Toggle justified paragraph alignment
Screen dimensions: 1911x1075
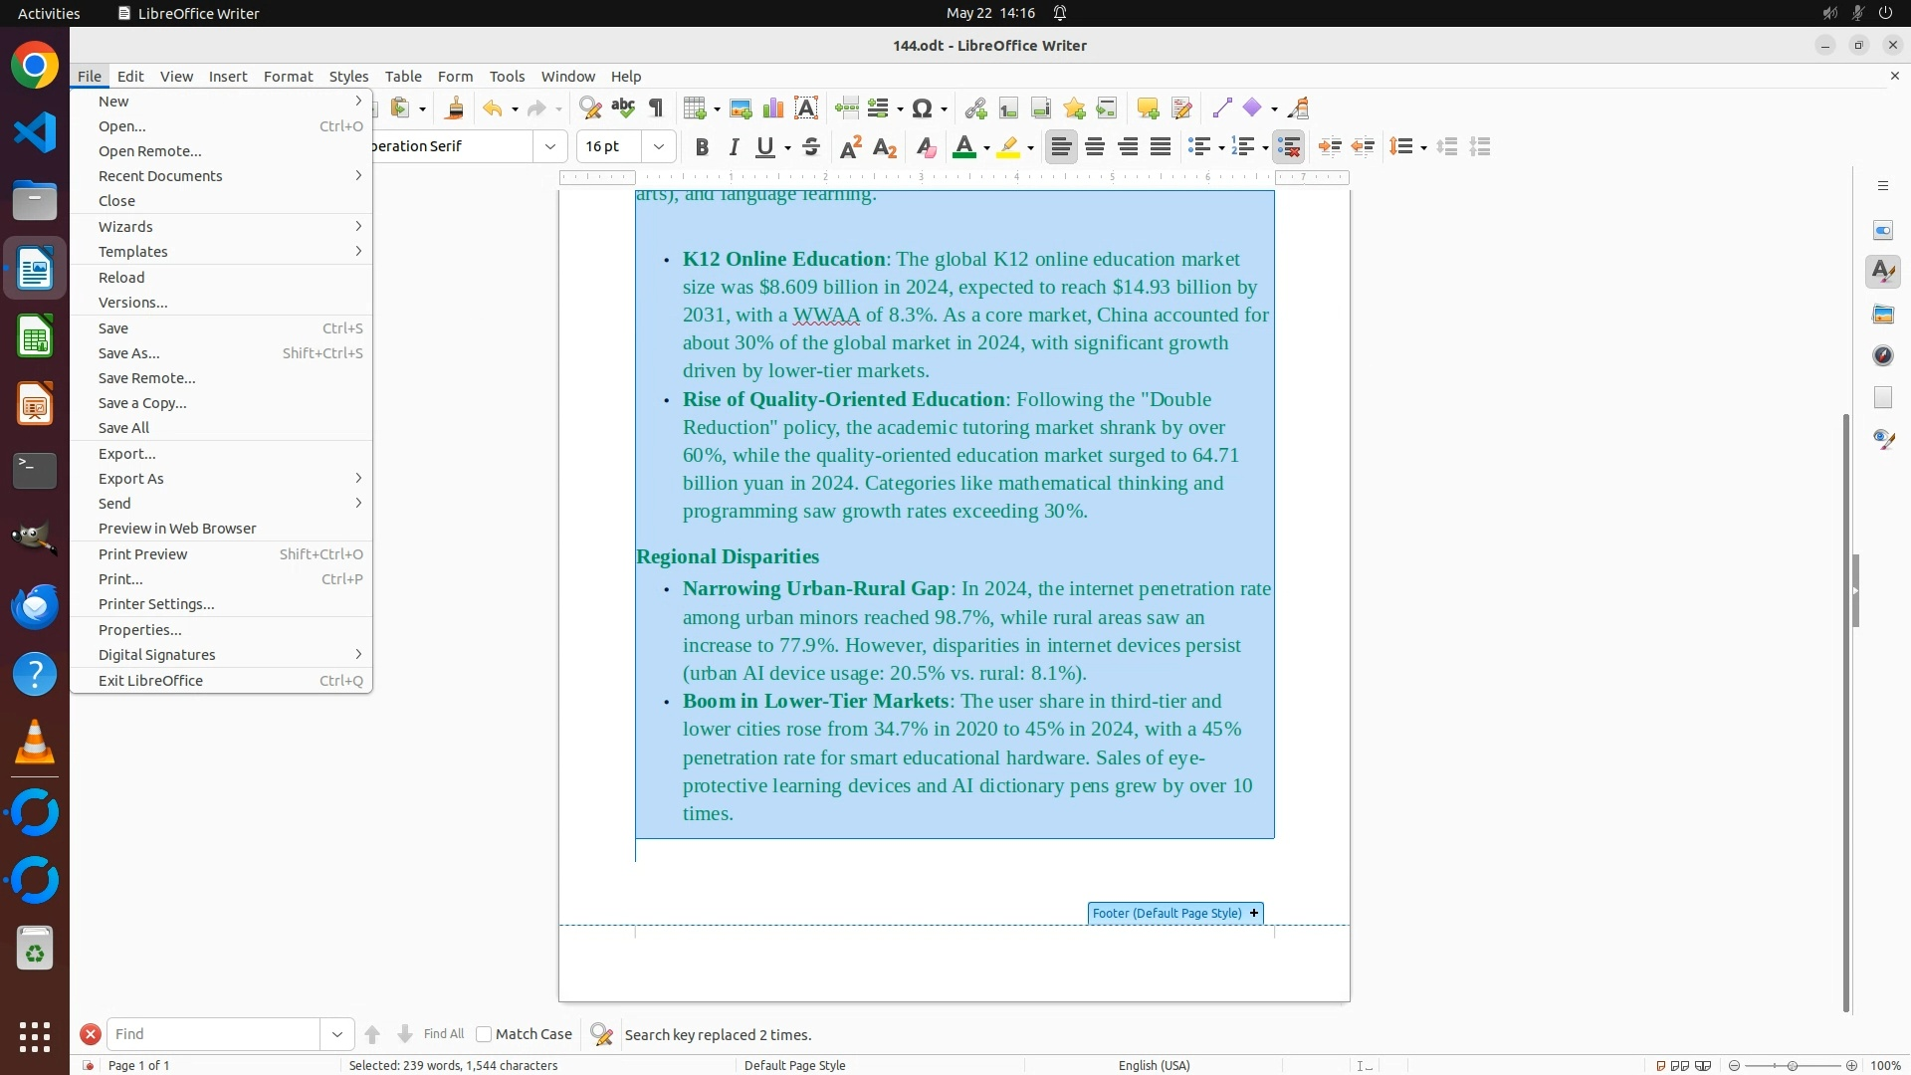coord(1161,147)
